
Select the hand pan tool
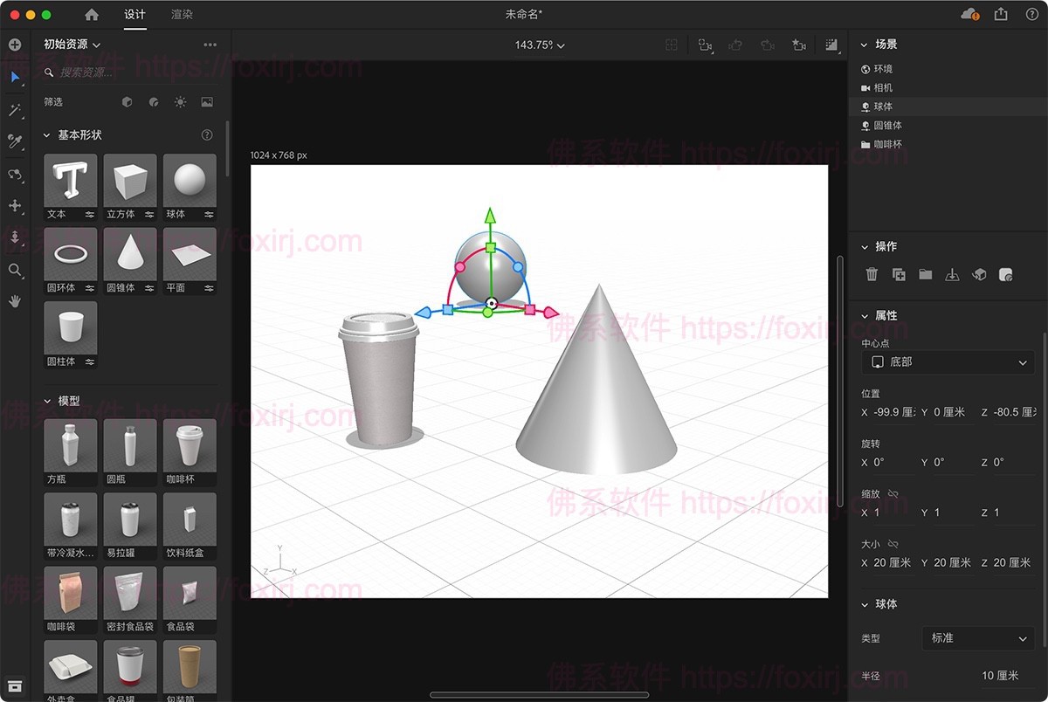[x=15, y=302]
